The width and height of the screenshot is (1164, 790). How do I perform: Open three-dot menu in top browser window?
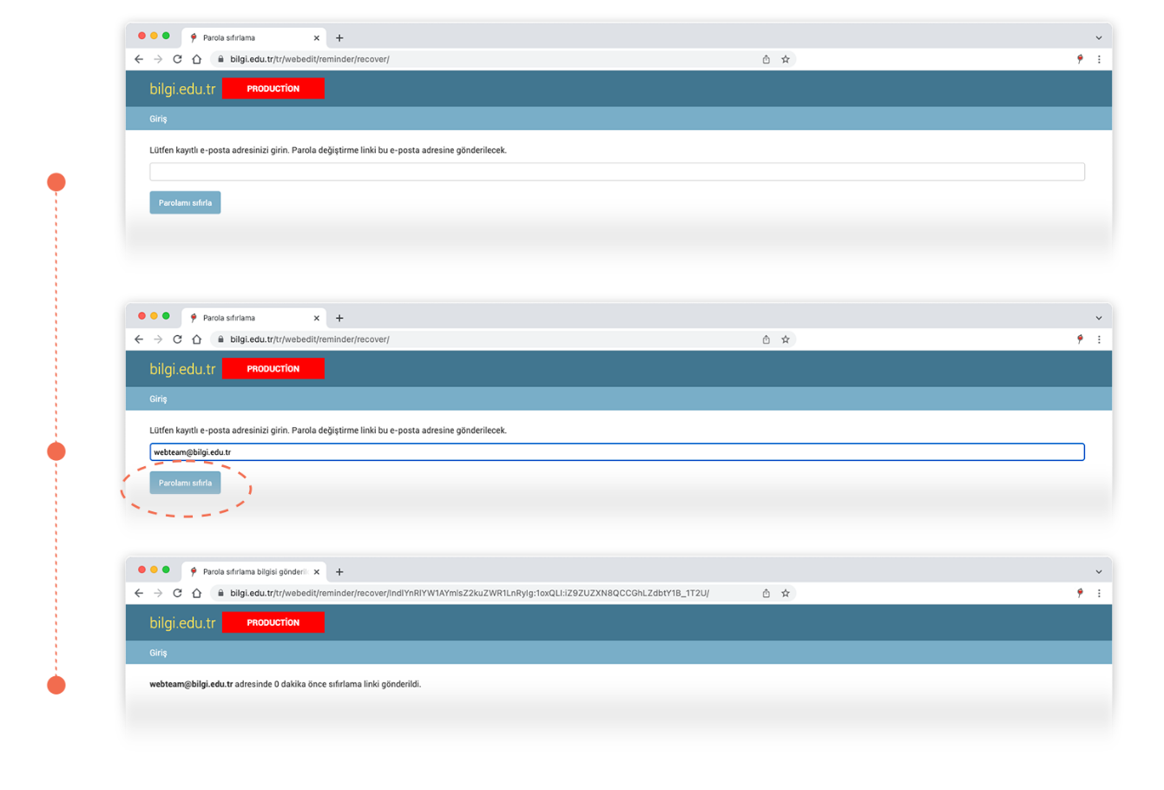(x=1099, y=59)
